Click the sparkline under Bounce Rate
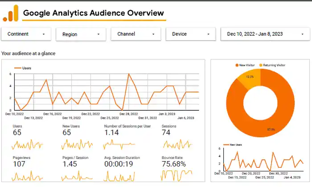The height and width of the screenshot is (187, 312). click(x=177, y=176)
